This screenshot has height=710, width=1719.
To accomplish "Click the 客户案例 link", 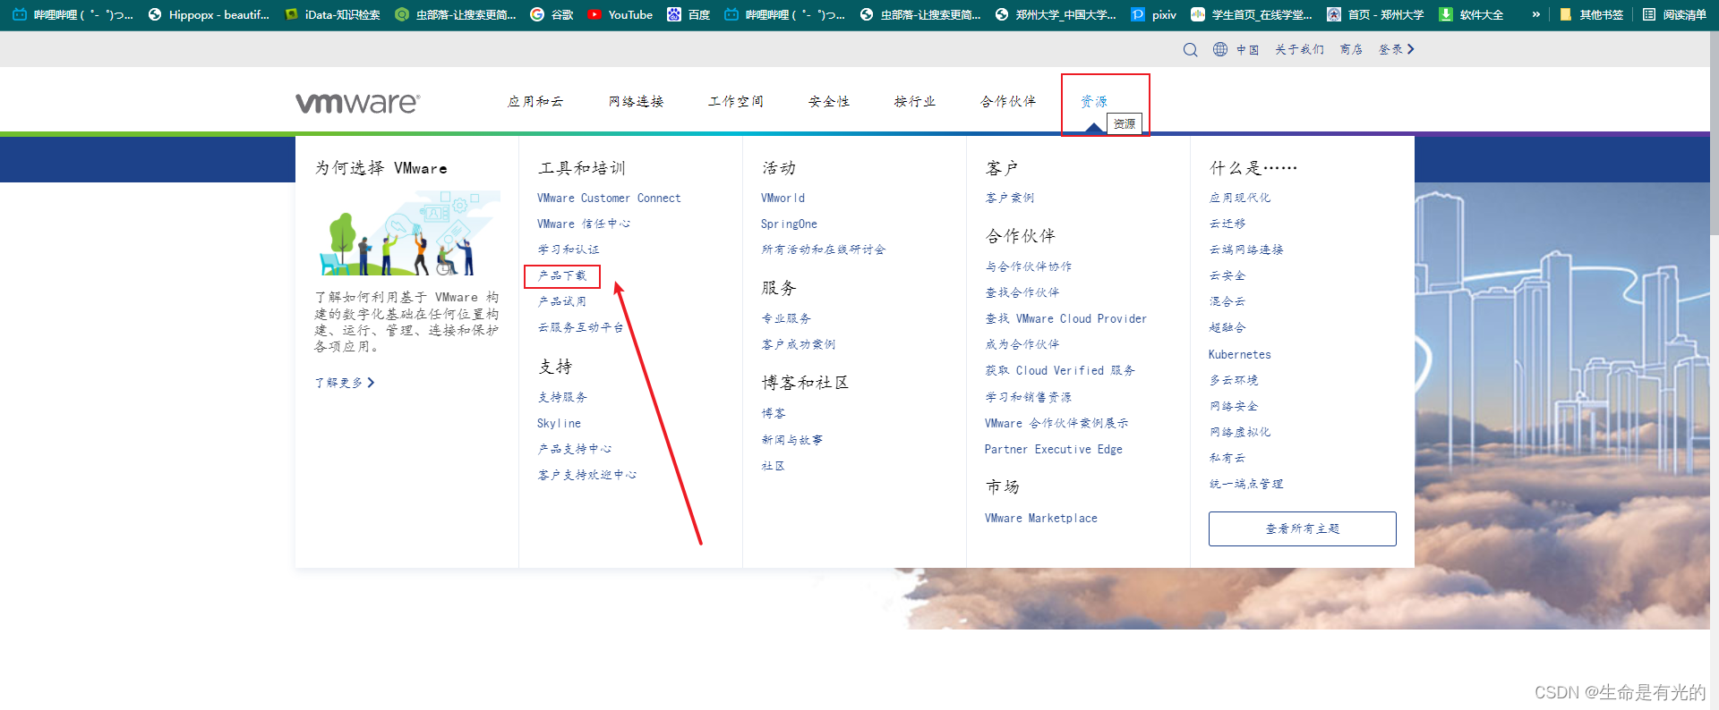I will pyautogui.click(x=1010, y=198).
